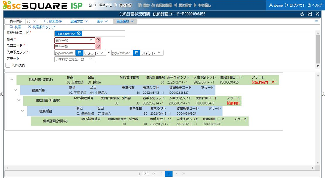Open the ヘルプ help link

315,5
